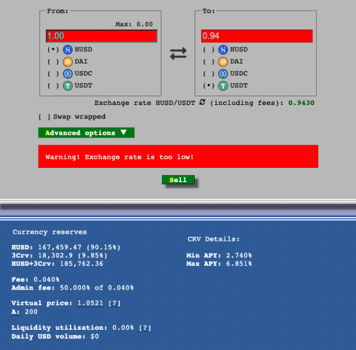Click the HUSD coin icon in From box

click(68, 49)
